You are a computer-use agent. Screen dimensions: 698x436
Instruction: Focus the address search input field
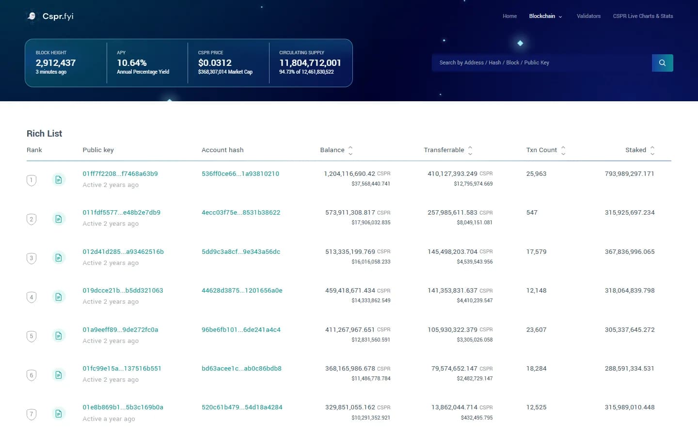(542, 63)
